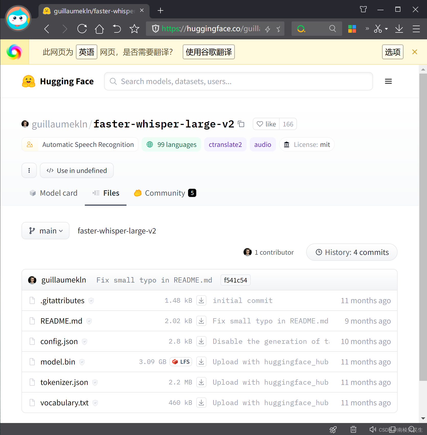Close the faster-whisper browser tab
Viewport: 427px width, 435px height.
(142, 10)
